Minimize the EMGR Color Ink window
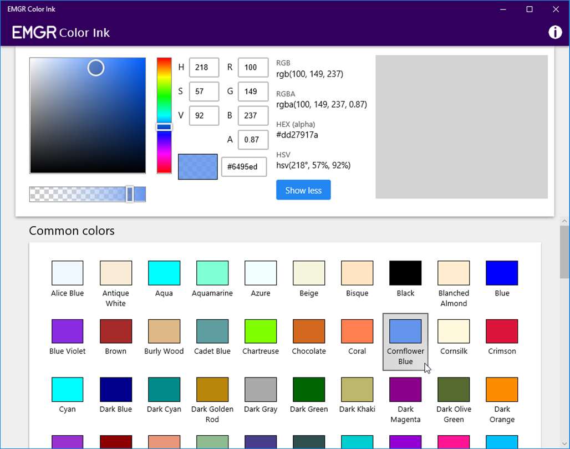This screenshot has height=449, width=570. click(x=503, y=9)
